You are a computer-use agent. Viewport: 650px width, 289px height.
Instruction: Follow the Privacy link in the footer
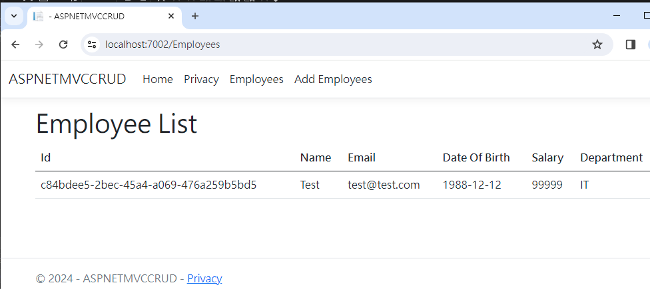click(204, 278)
